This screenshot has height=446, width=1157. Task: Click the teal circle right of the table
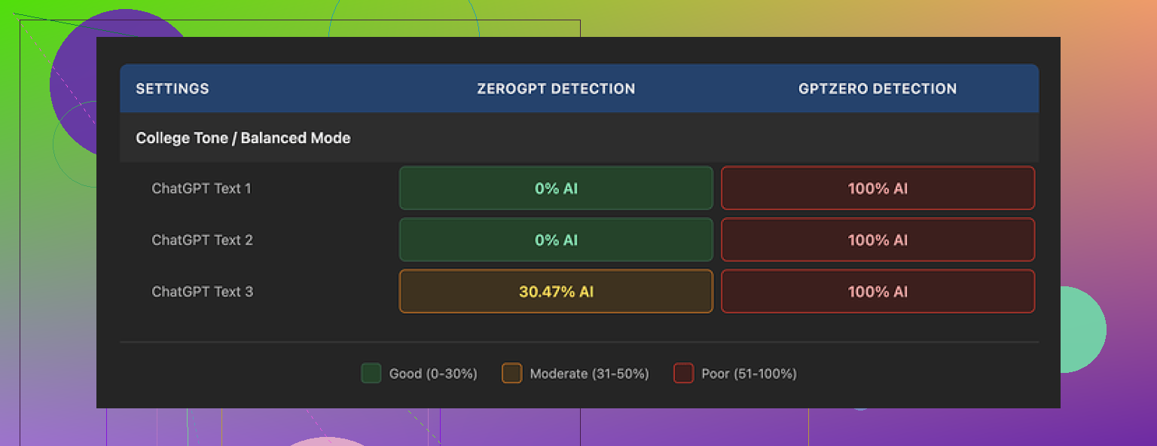click(1082, 330)
